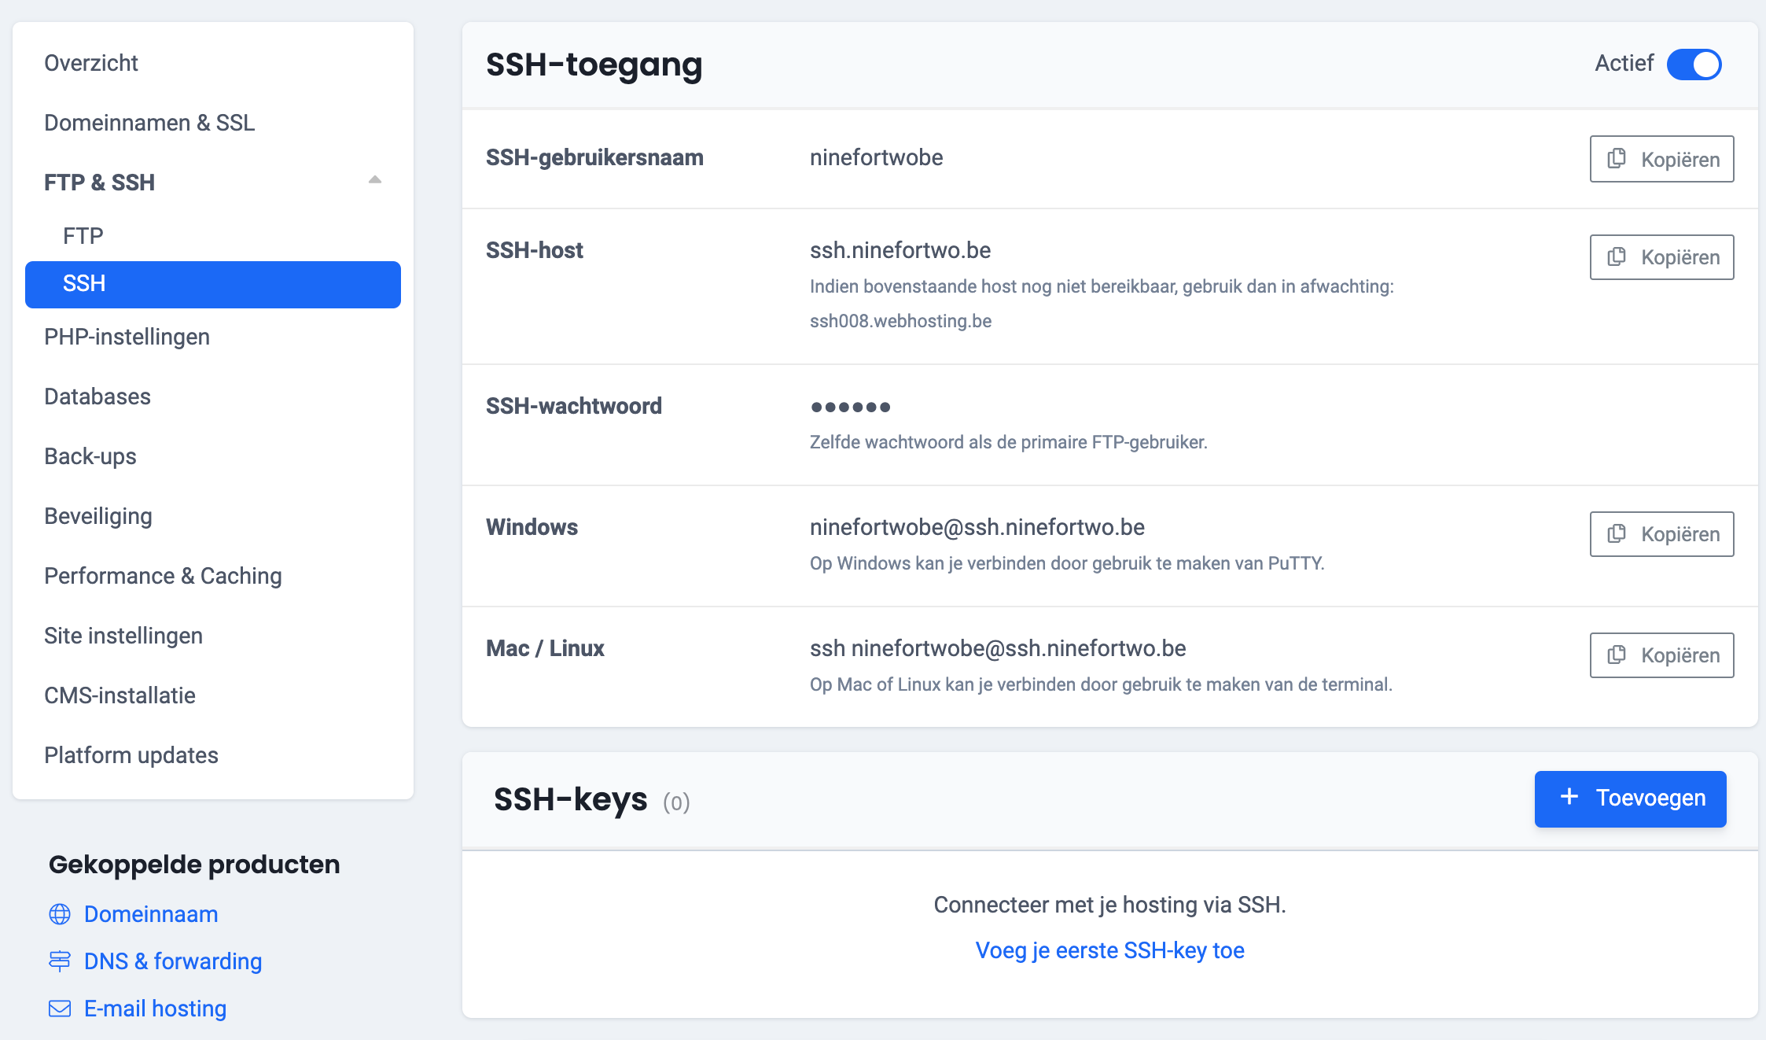Click the DNS & forwarding icon
This screenshot has height=1040, width=1766.
pyautogui.click(x=59, y=961)
